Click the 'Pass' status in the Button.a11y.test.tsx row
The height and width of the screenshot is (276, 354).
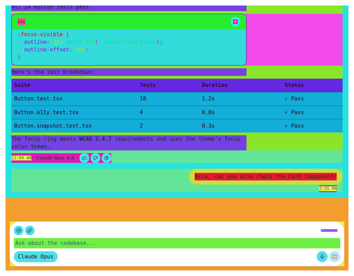pyautogui.click(x=294, y=112)
